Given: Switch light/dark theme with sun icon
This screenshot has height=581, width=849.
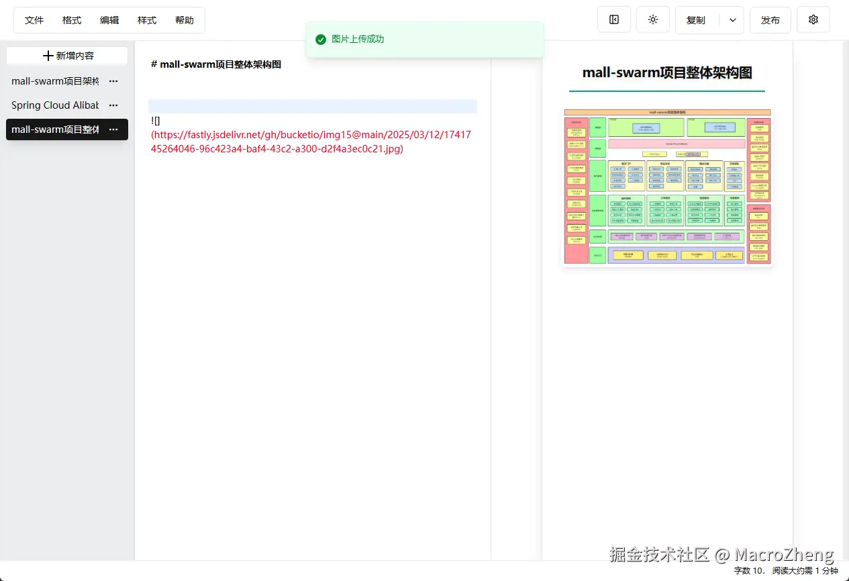Looking at the screenshot, I should 653,19.
